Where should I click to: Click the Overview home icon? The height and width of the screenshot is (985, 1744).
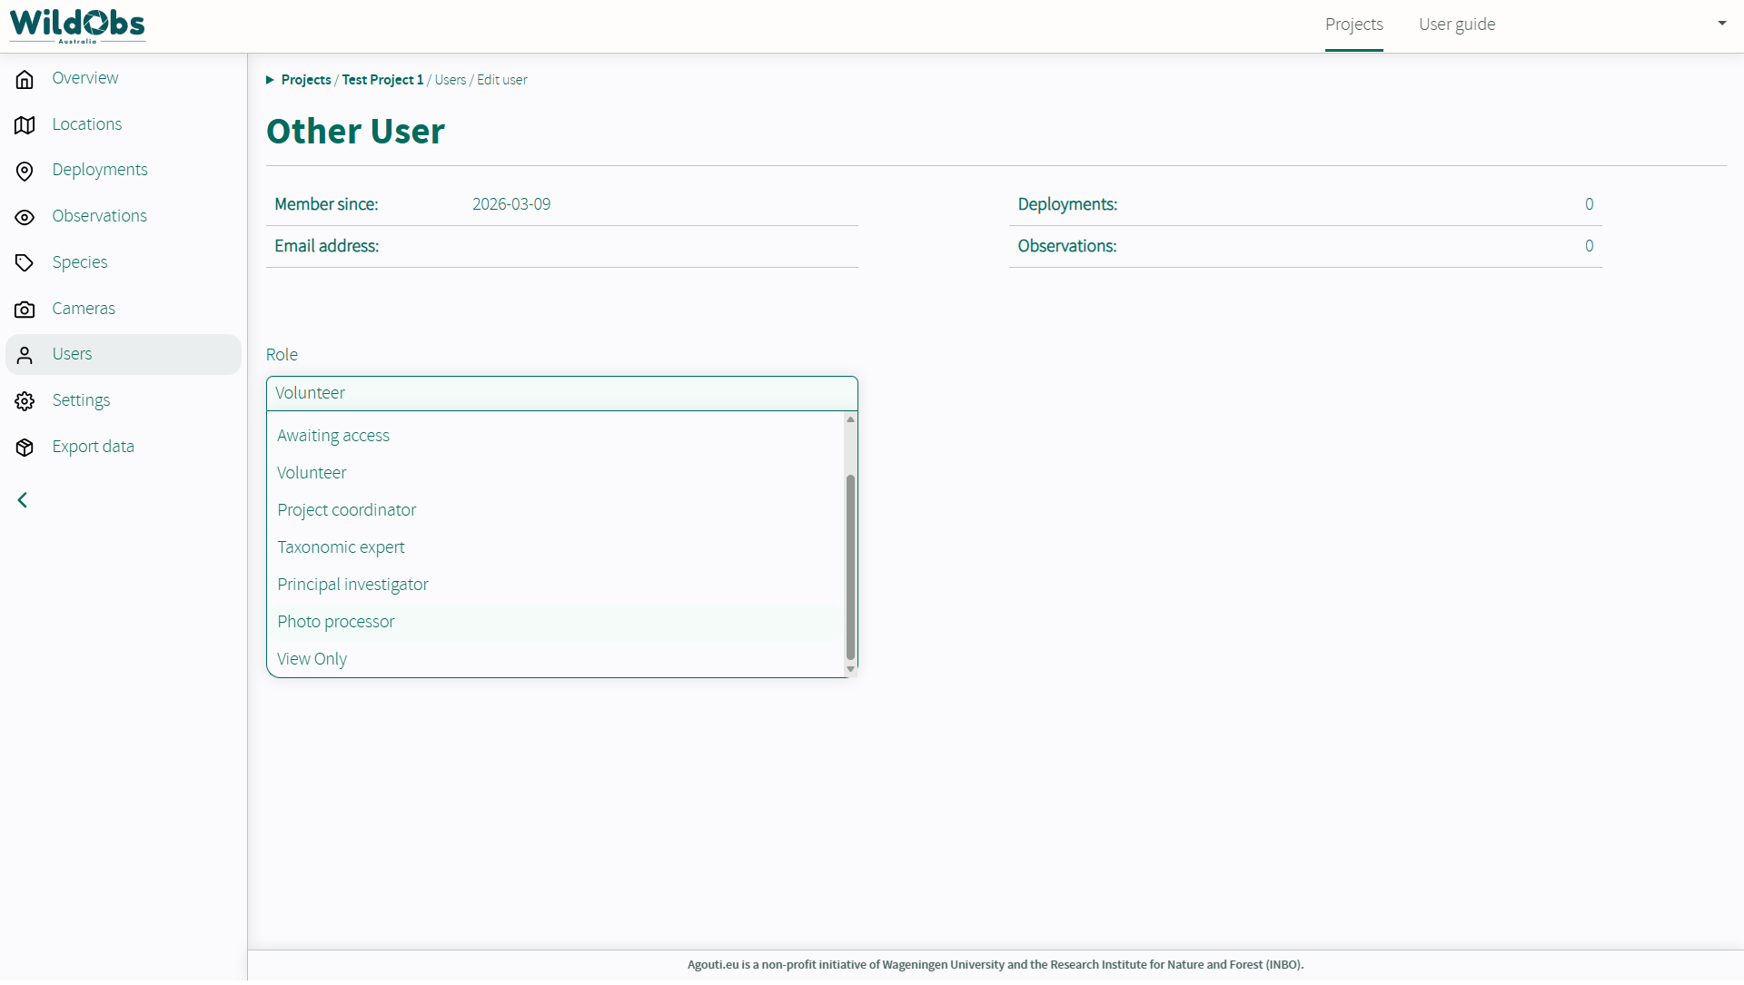(25, 79)
